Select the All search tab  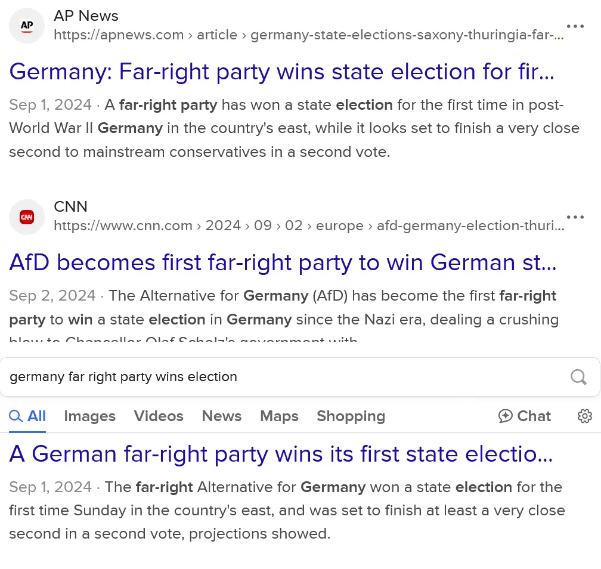pos(28,416)
